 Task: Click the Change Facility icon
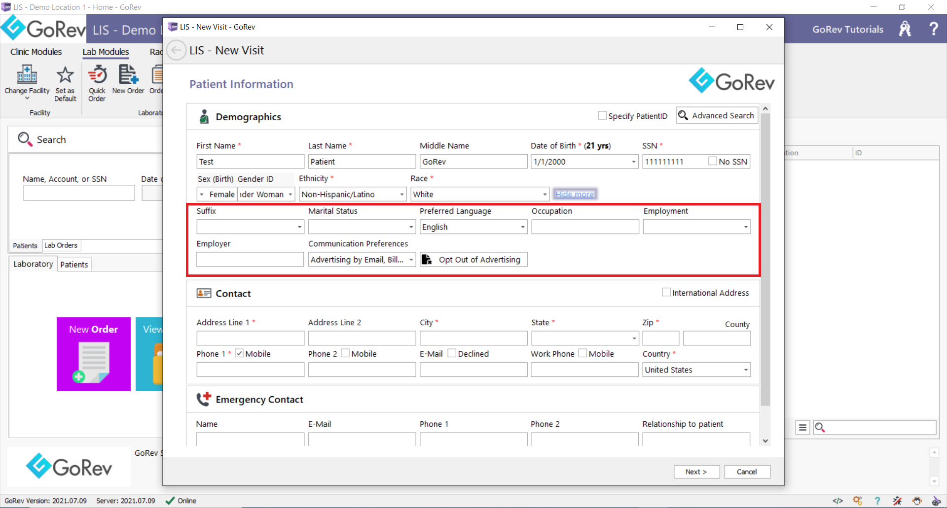pos(27,74)
